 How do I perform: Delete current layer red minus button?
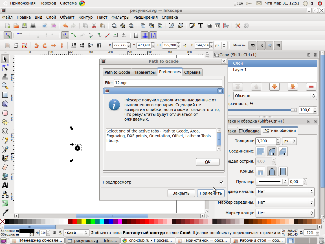pyautogui.click(x=311, y=87)
